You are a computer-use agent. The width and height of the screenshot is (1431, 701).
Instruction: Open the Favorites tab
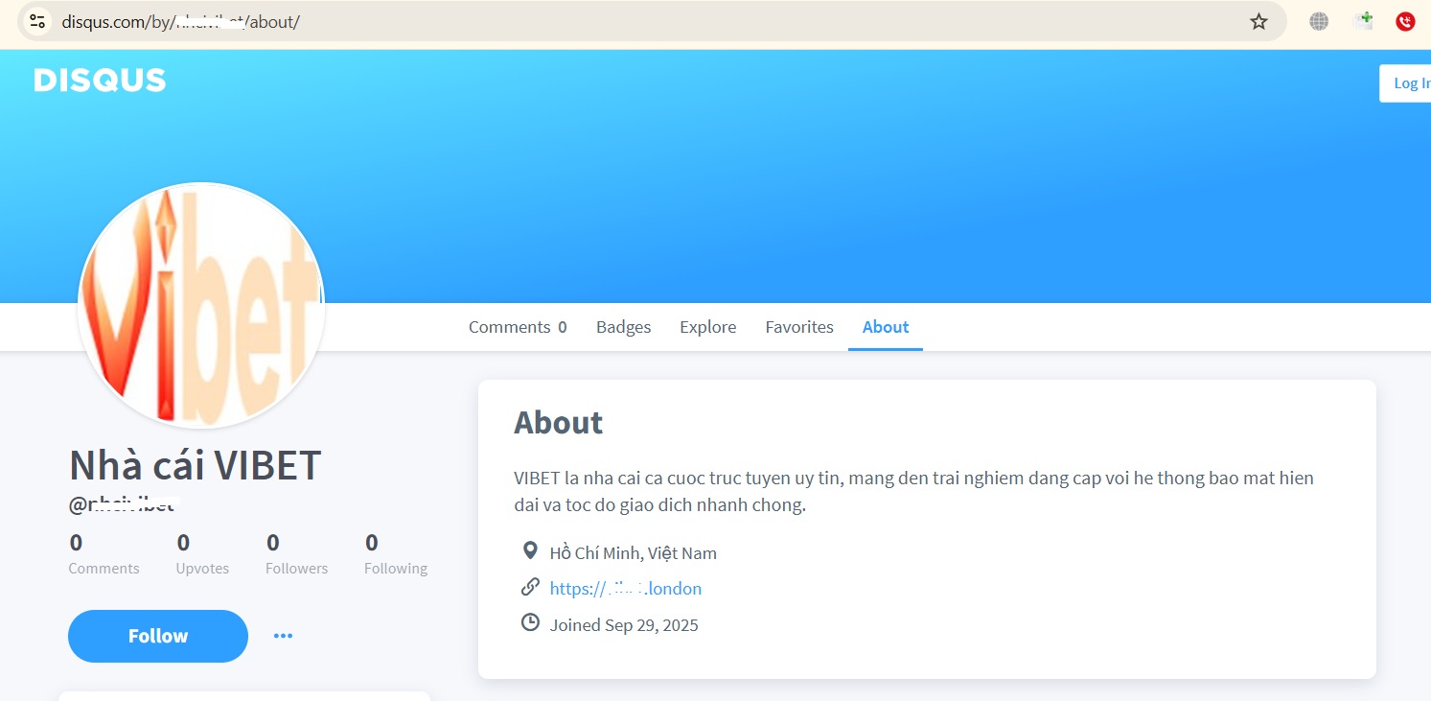click(x=799, y=327)
